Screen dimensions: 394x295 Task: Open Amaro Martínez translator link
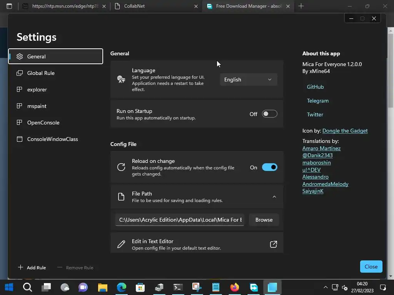[x=321, y=148]
